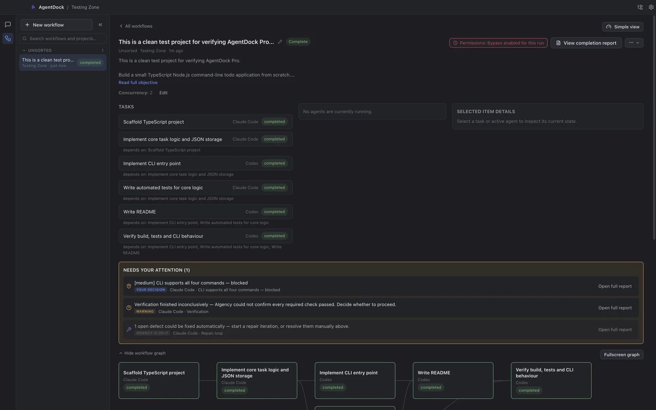Image resolution: width=656 pixels, height=410 pixels.
Task: Select Implement core task logic and JSON storage task
Action: 206,139
